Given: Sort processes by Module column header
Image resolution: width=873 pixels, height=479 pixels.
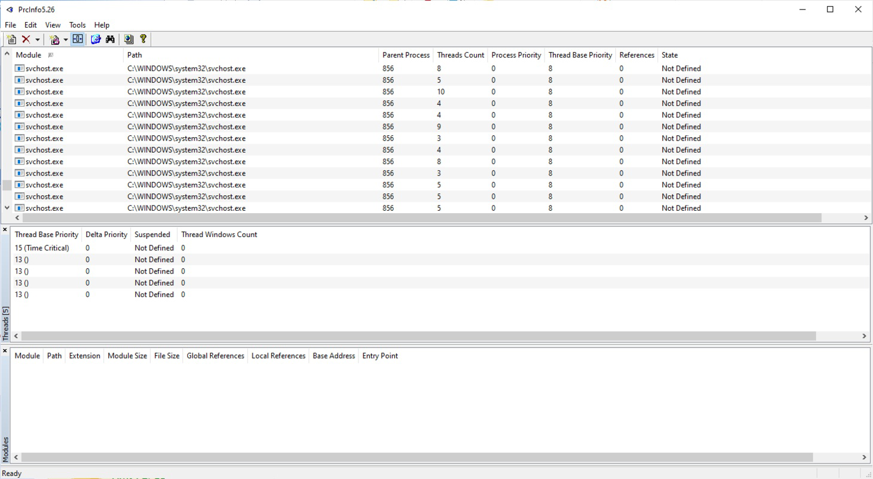Looking at the screenshot, I should pyautogui.click(x=68, y=55).
